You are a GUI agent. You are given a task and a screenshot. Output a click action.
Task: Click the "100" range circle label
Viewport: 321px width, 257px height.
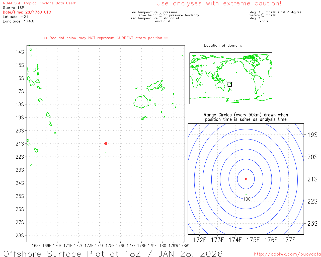click(x=247, y=199)
